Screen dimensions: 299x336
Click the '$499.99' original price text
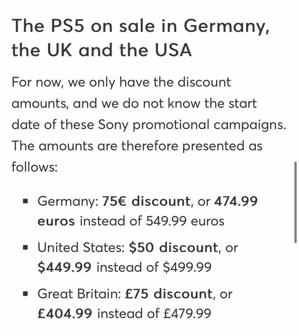click(187, 267)
